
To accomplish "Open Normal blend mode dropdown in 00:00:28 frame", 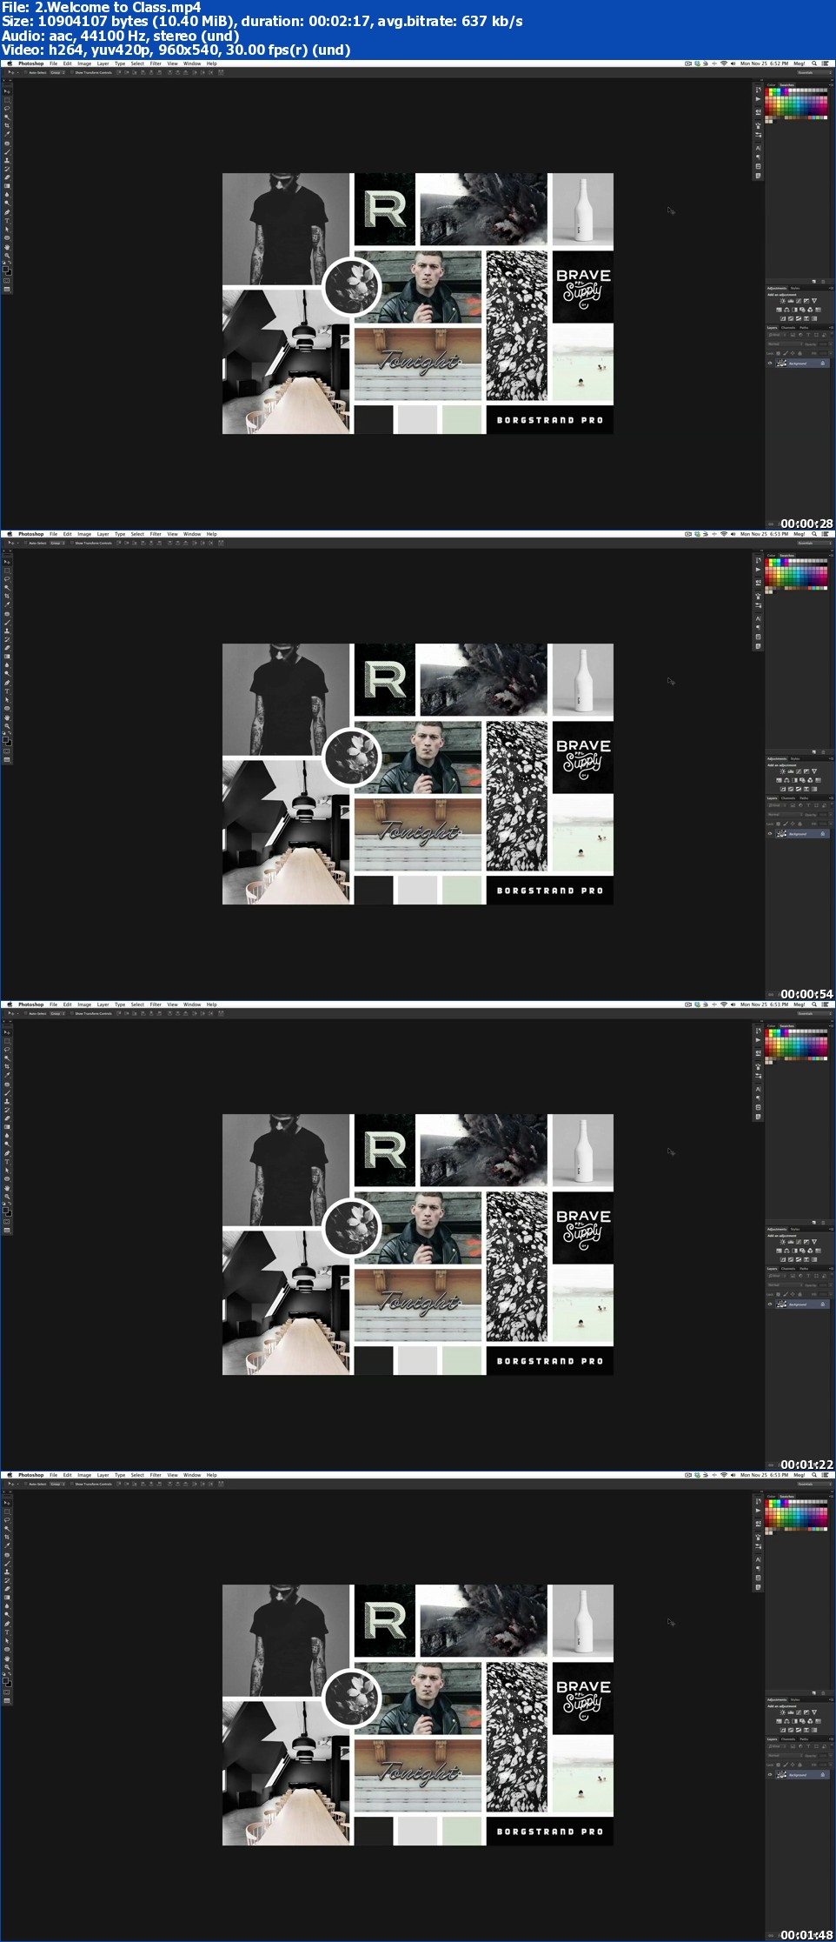I will [785, 344].
